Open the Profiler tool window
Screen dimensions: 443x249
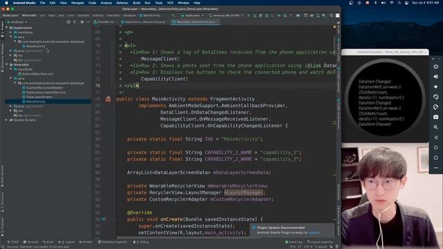click(86, 242)
